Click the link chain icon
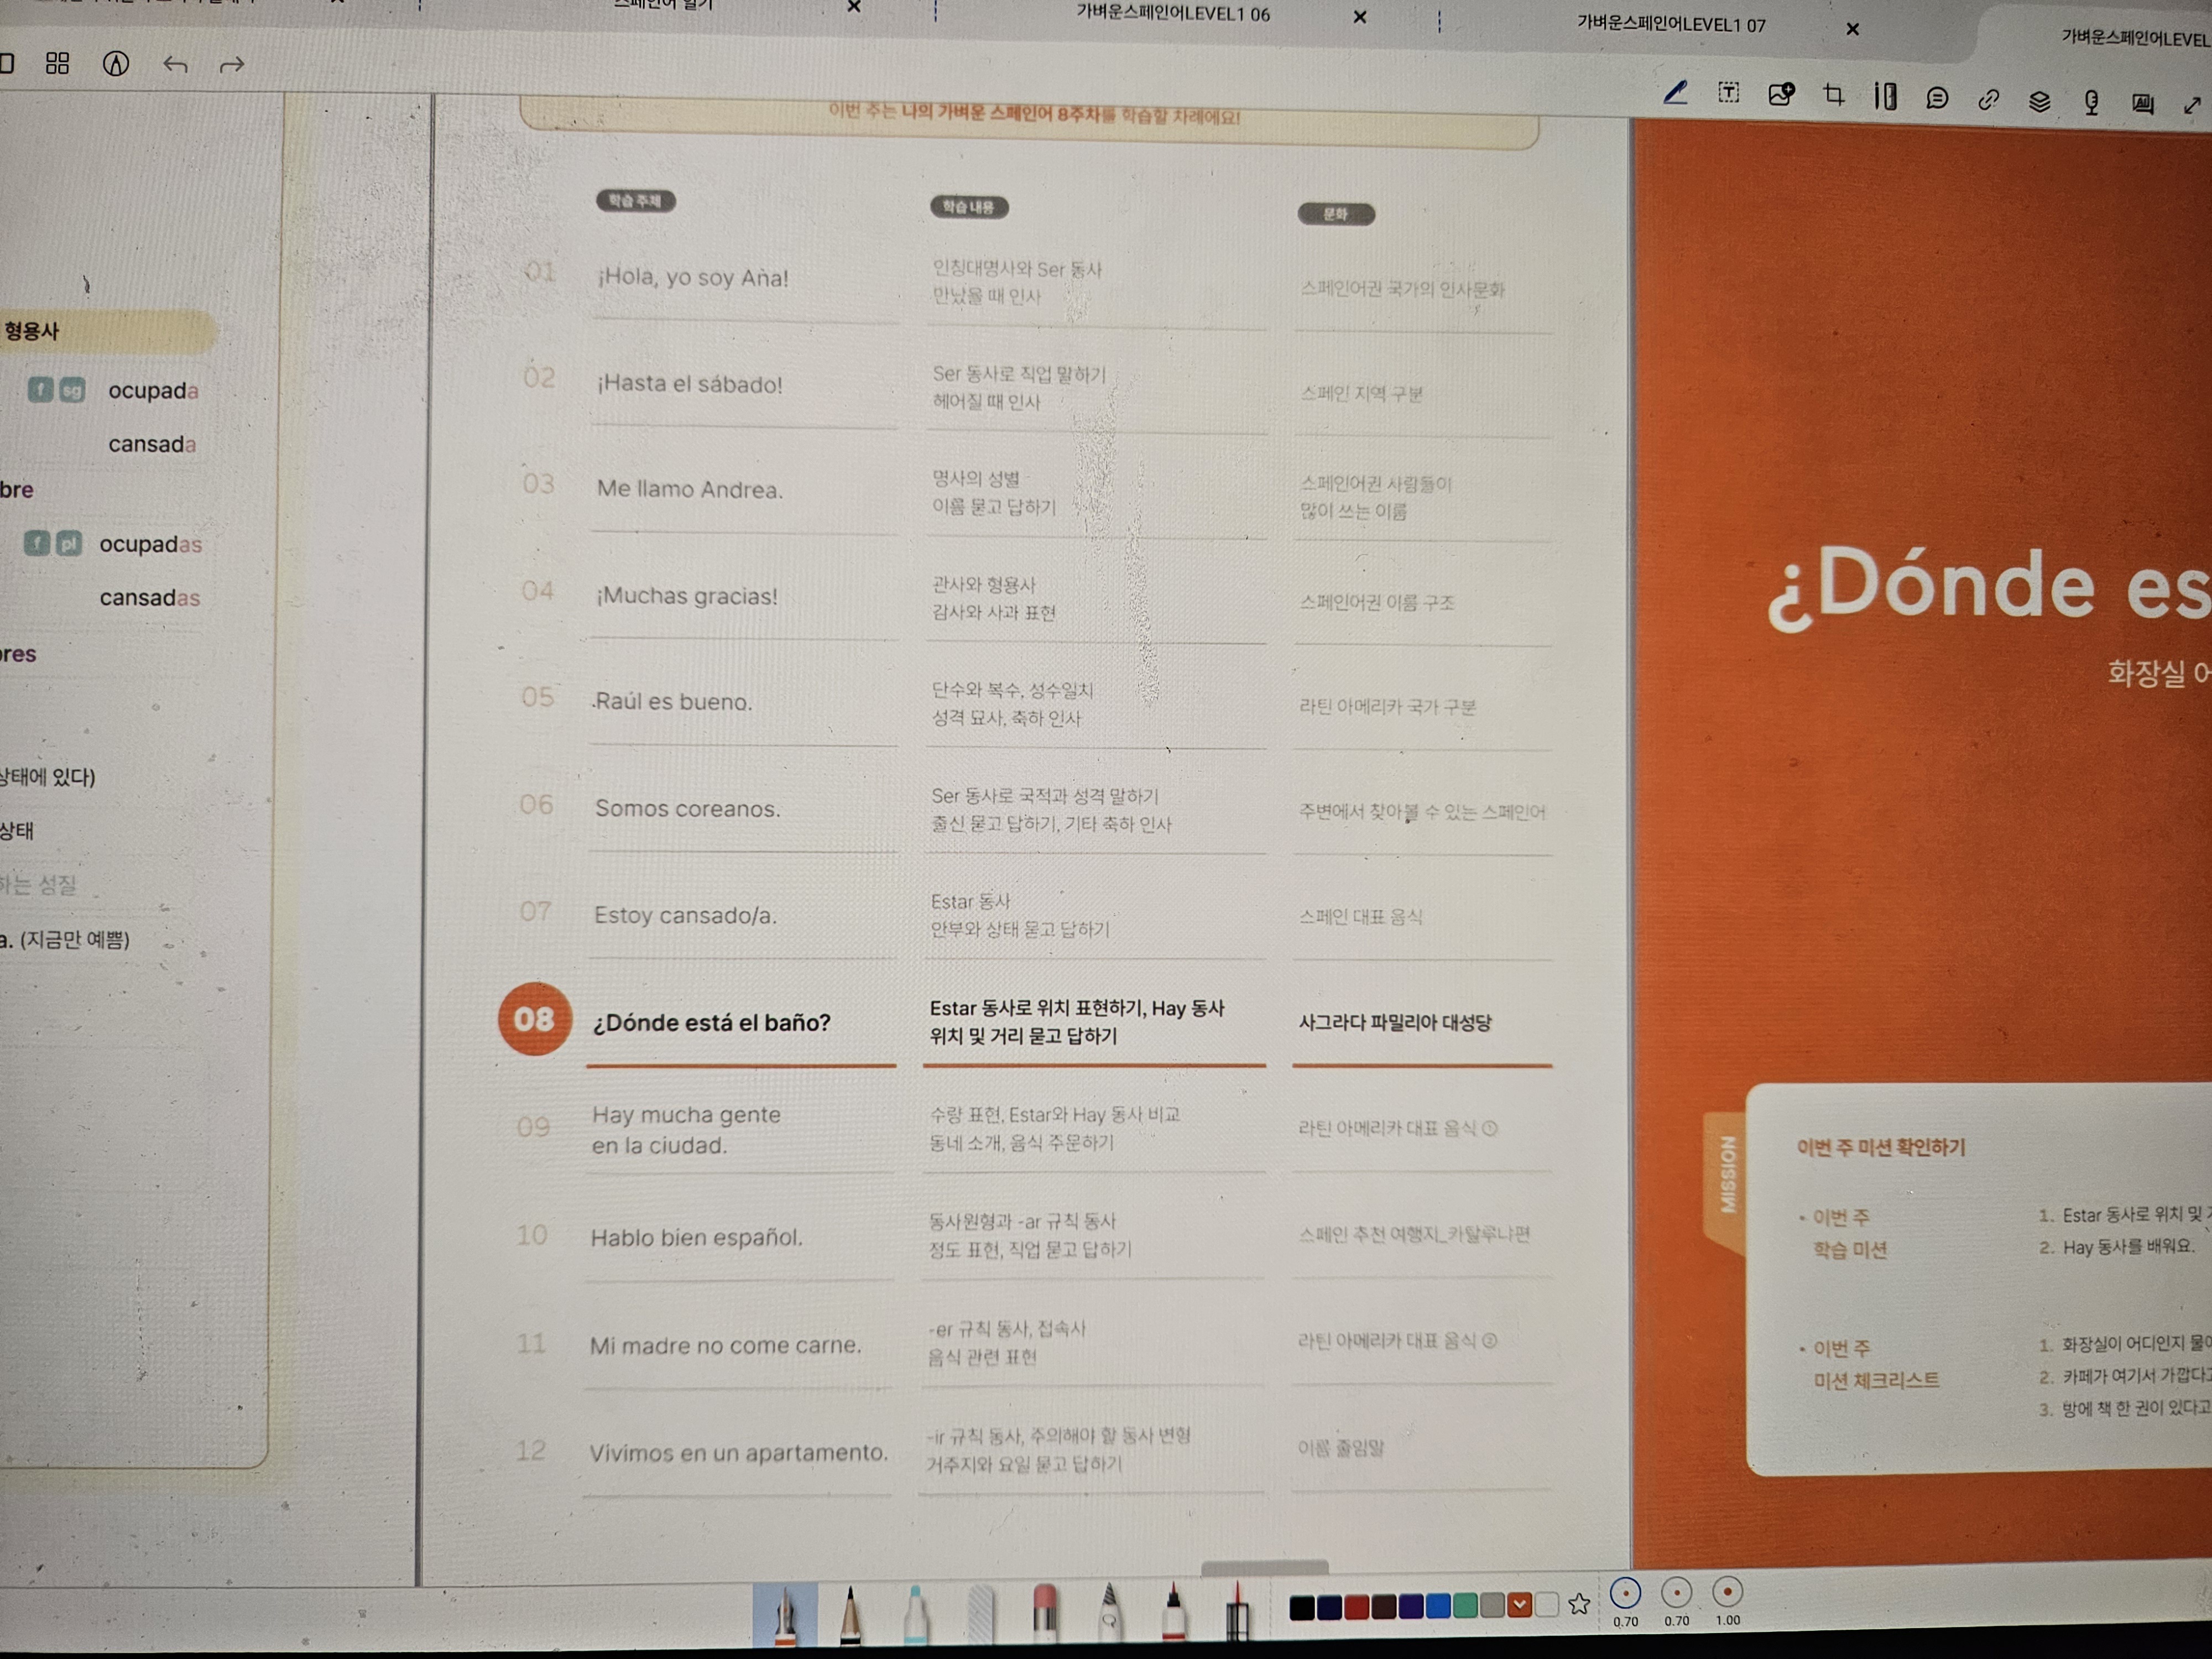The width and height of the screenshot is (2212, 1659). tap(1988, 99)
